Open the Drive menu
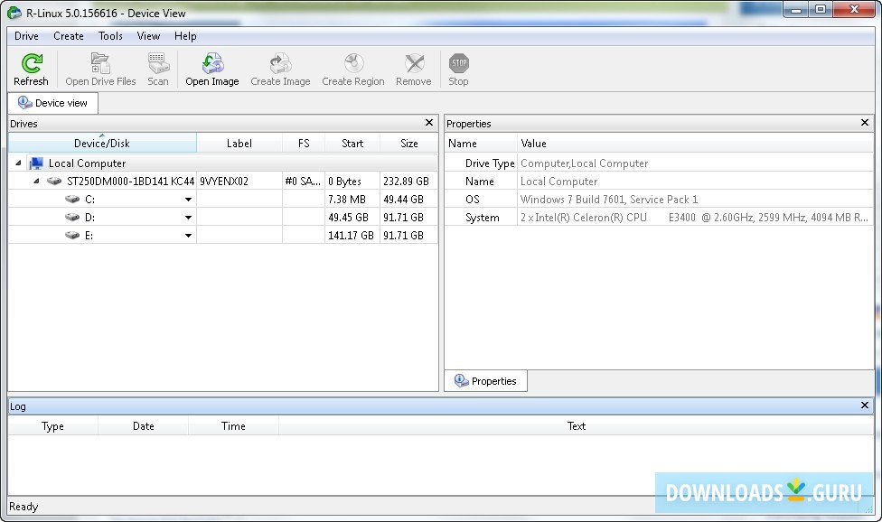882x522 pixels. click(26, 36)
